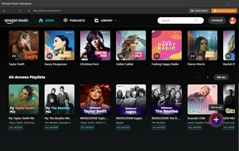Click the Feeling Happy Radio title

[x=165, y=64]
